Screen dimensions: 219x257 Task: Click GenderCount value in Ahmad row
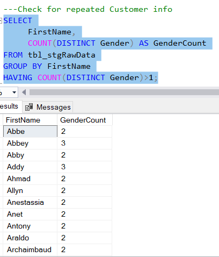(85, 179)
